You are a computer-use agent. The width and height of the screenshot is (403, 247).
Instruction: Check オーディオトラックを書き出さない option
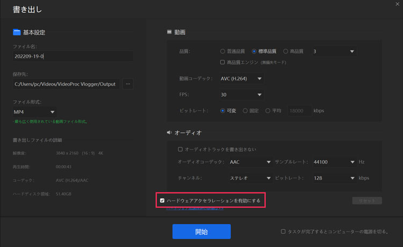pyautogui.click(x=181, y=149)
